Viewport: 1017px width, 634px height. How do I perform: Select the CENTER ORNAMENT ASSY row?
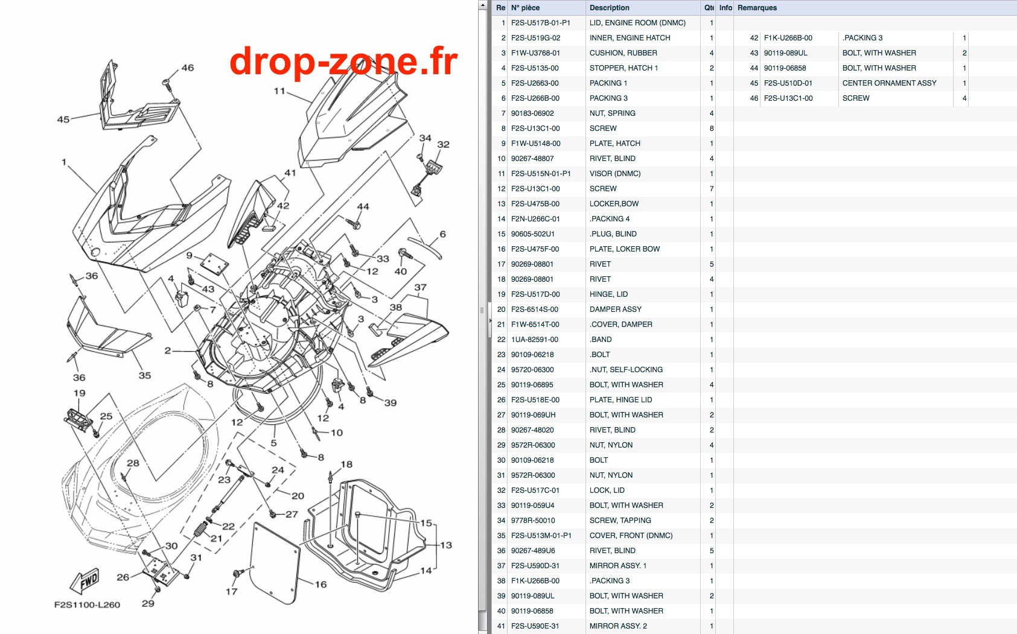858,83
